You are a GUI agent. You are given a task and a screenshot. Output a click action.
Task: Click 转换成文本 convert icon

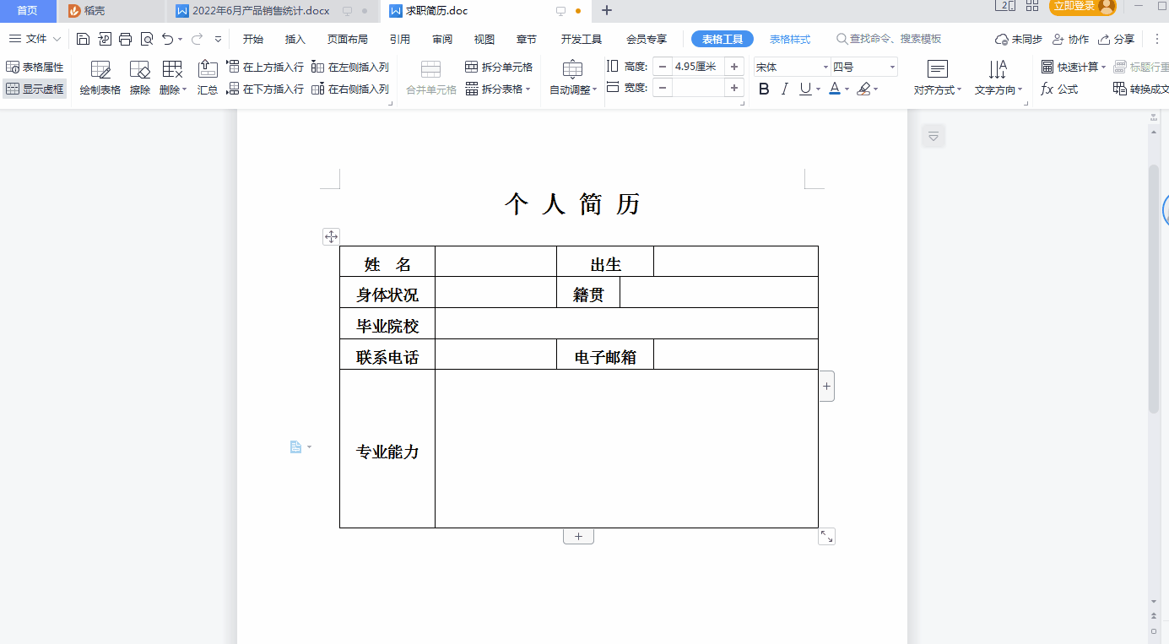(1141, 89)
